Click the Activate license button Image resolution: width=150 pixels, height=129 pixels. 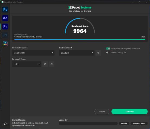(124, 124)
